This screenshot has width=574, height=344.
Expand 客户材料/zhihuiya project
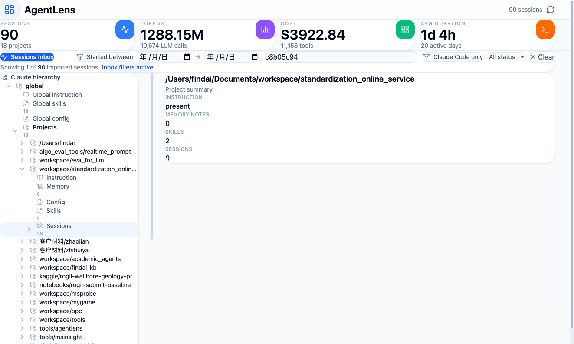click(x=22, y=250)
